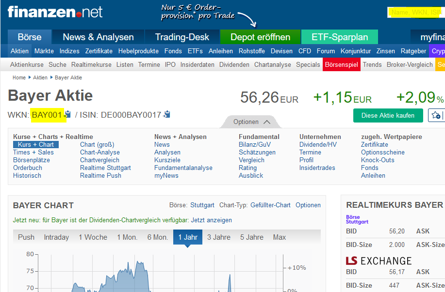Switch chart to 3 Jahre tab
This screenshot has height=292, width=445.
point(218,237)
